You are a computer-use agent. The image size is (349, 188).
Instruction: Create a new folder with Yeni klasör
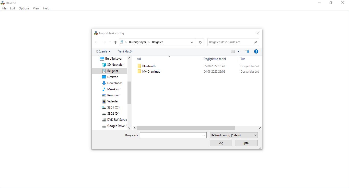point(125,51)
